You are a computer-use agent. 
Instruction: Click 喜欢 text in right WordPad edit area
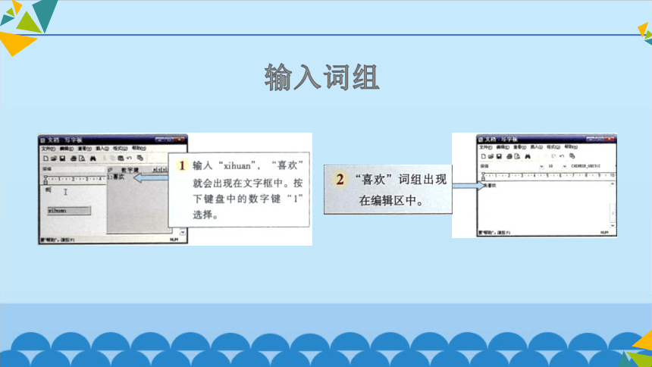point(491,186)
